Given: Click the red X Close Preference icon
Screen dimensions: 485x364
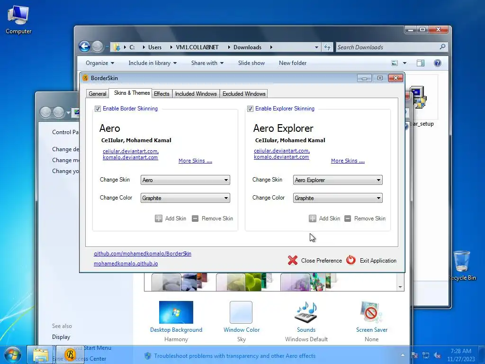Looking at the screenshot, I should [292, 260].
